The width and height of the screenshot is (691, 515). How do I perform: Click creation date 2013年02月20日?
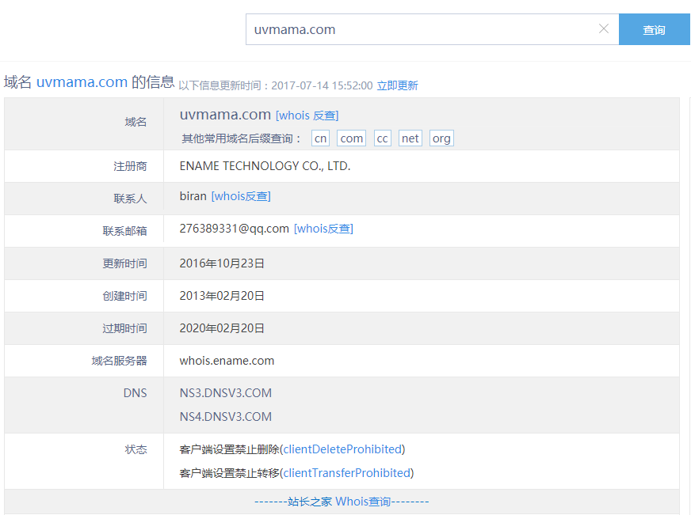pyautogui.click(x=222, y=296)
